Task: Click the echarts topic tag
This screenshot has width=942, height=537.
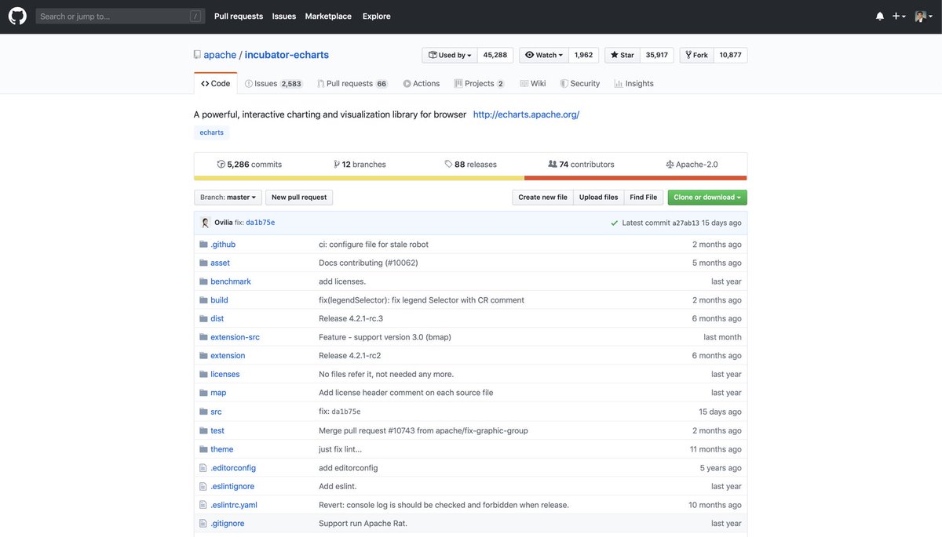Action: [x=211, y=132]
